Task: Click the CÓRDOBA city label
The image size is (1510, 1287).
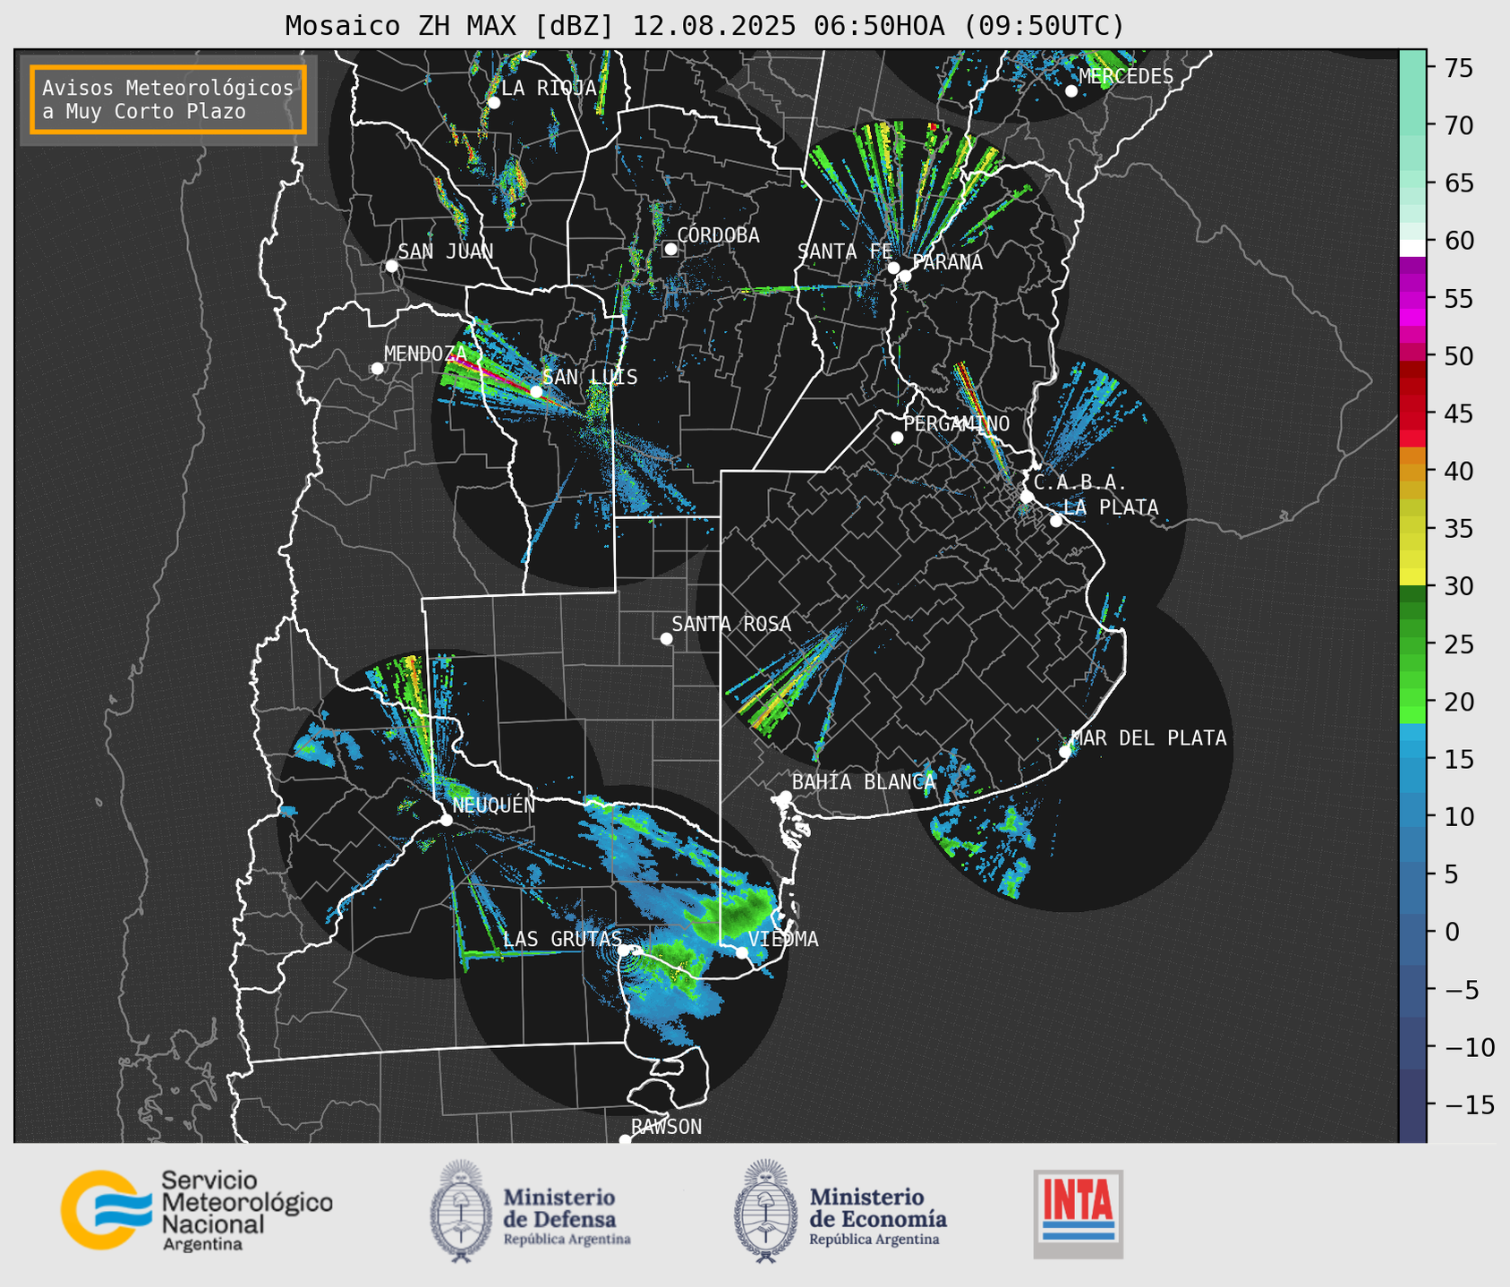Action: click(x=718, y=235)
